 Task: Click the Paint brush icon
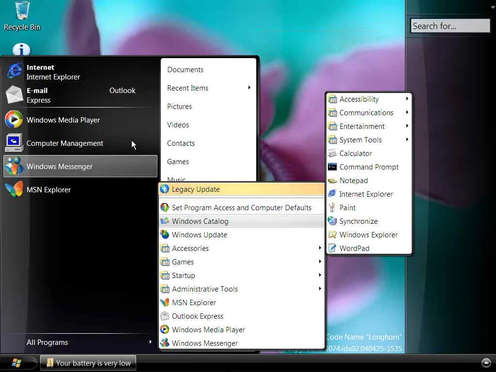(332, 207)
